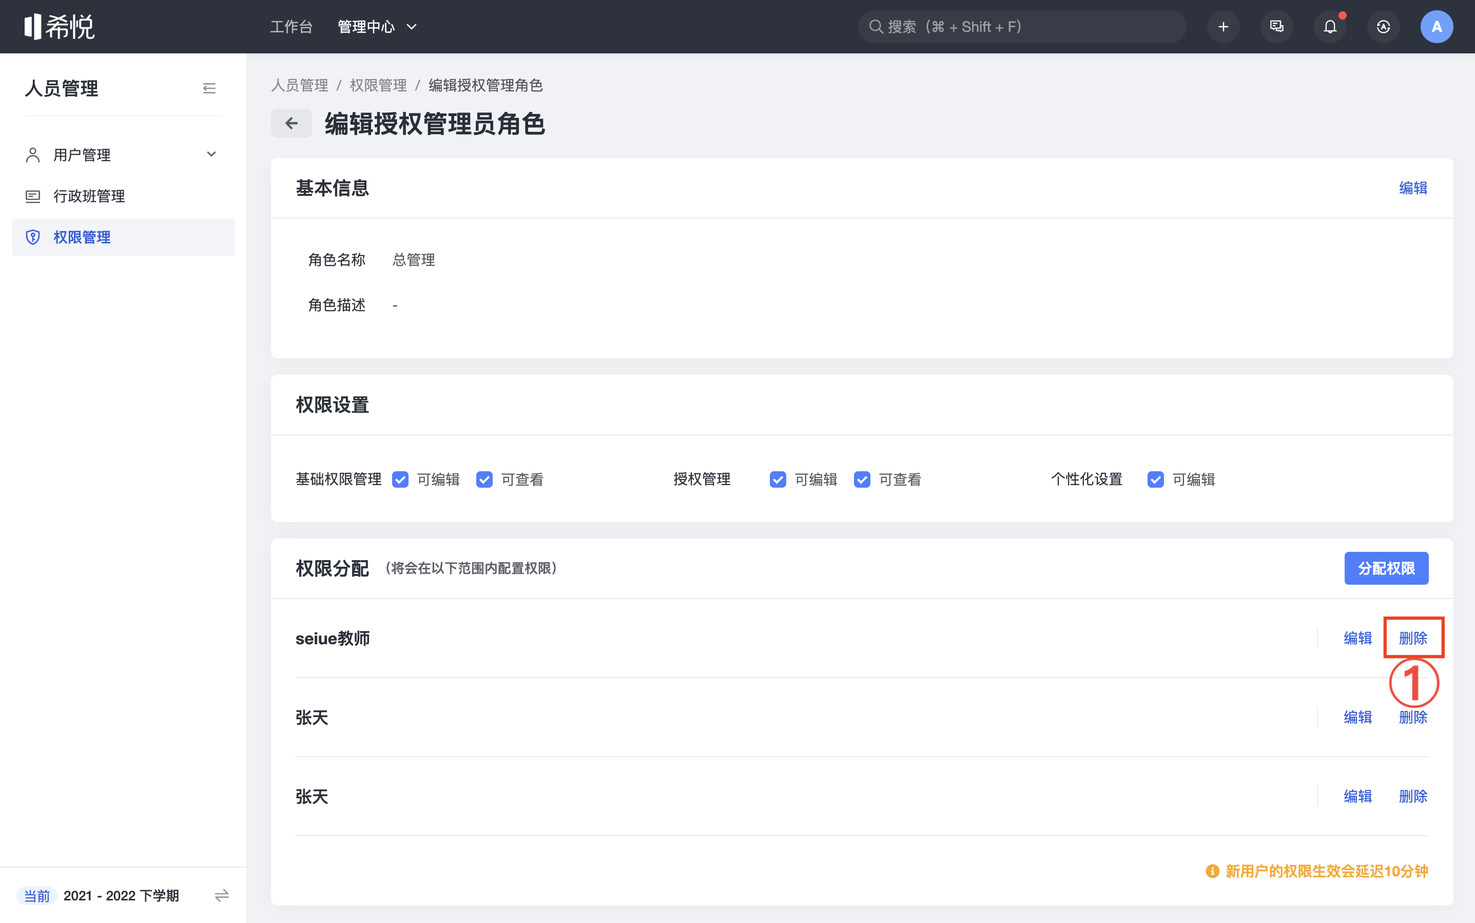Click the plus add icon in header

(x=1223, y=27)
